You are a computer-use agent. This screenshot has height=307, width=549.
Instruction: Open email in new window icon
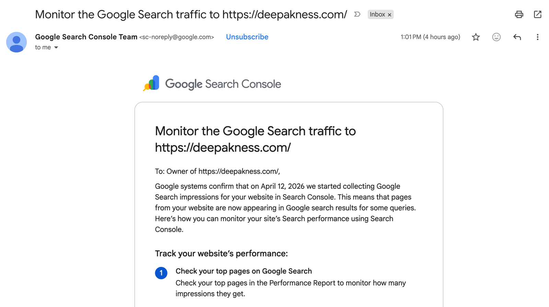point(537,14)
